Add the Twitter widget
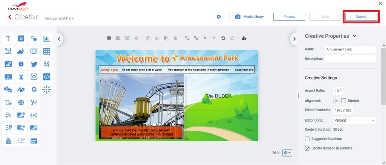 click(34, 64)
